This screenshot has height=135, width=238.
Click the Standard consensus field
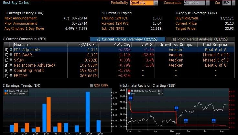pyautogui.click(x=194, y=3)
